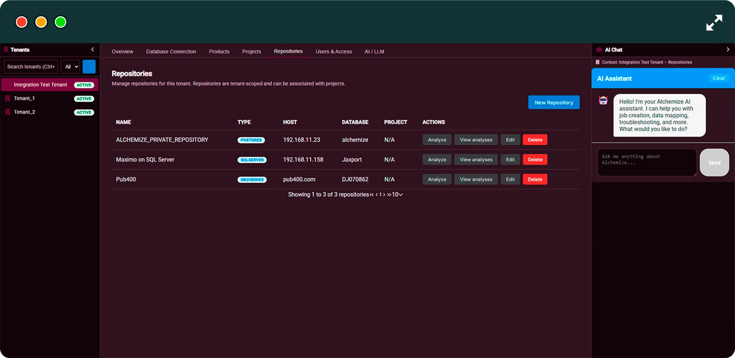Click the Tenant_2 bookmark icon
This screenshot has width=735, height=358.
coord(8,112)
